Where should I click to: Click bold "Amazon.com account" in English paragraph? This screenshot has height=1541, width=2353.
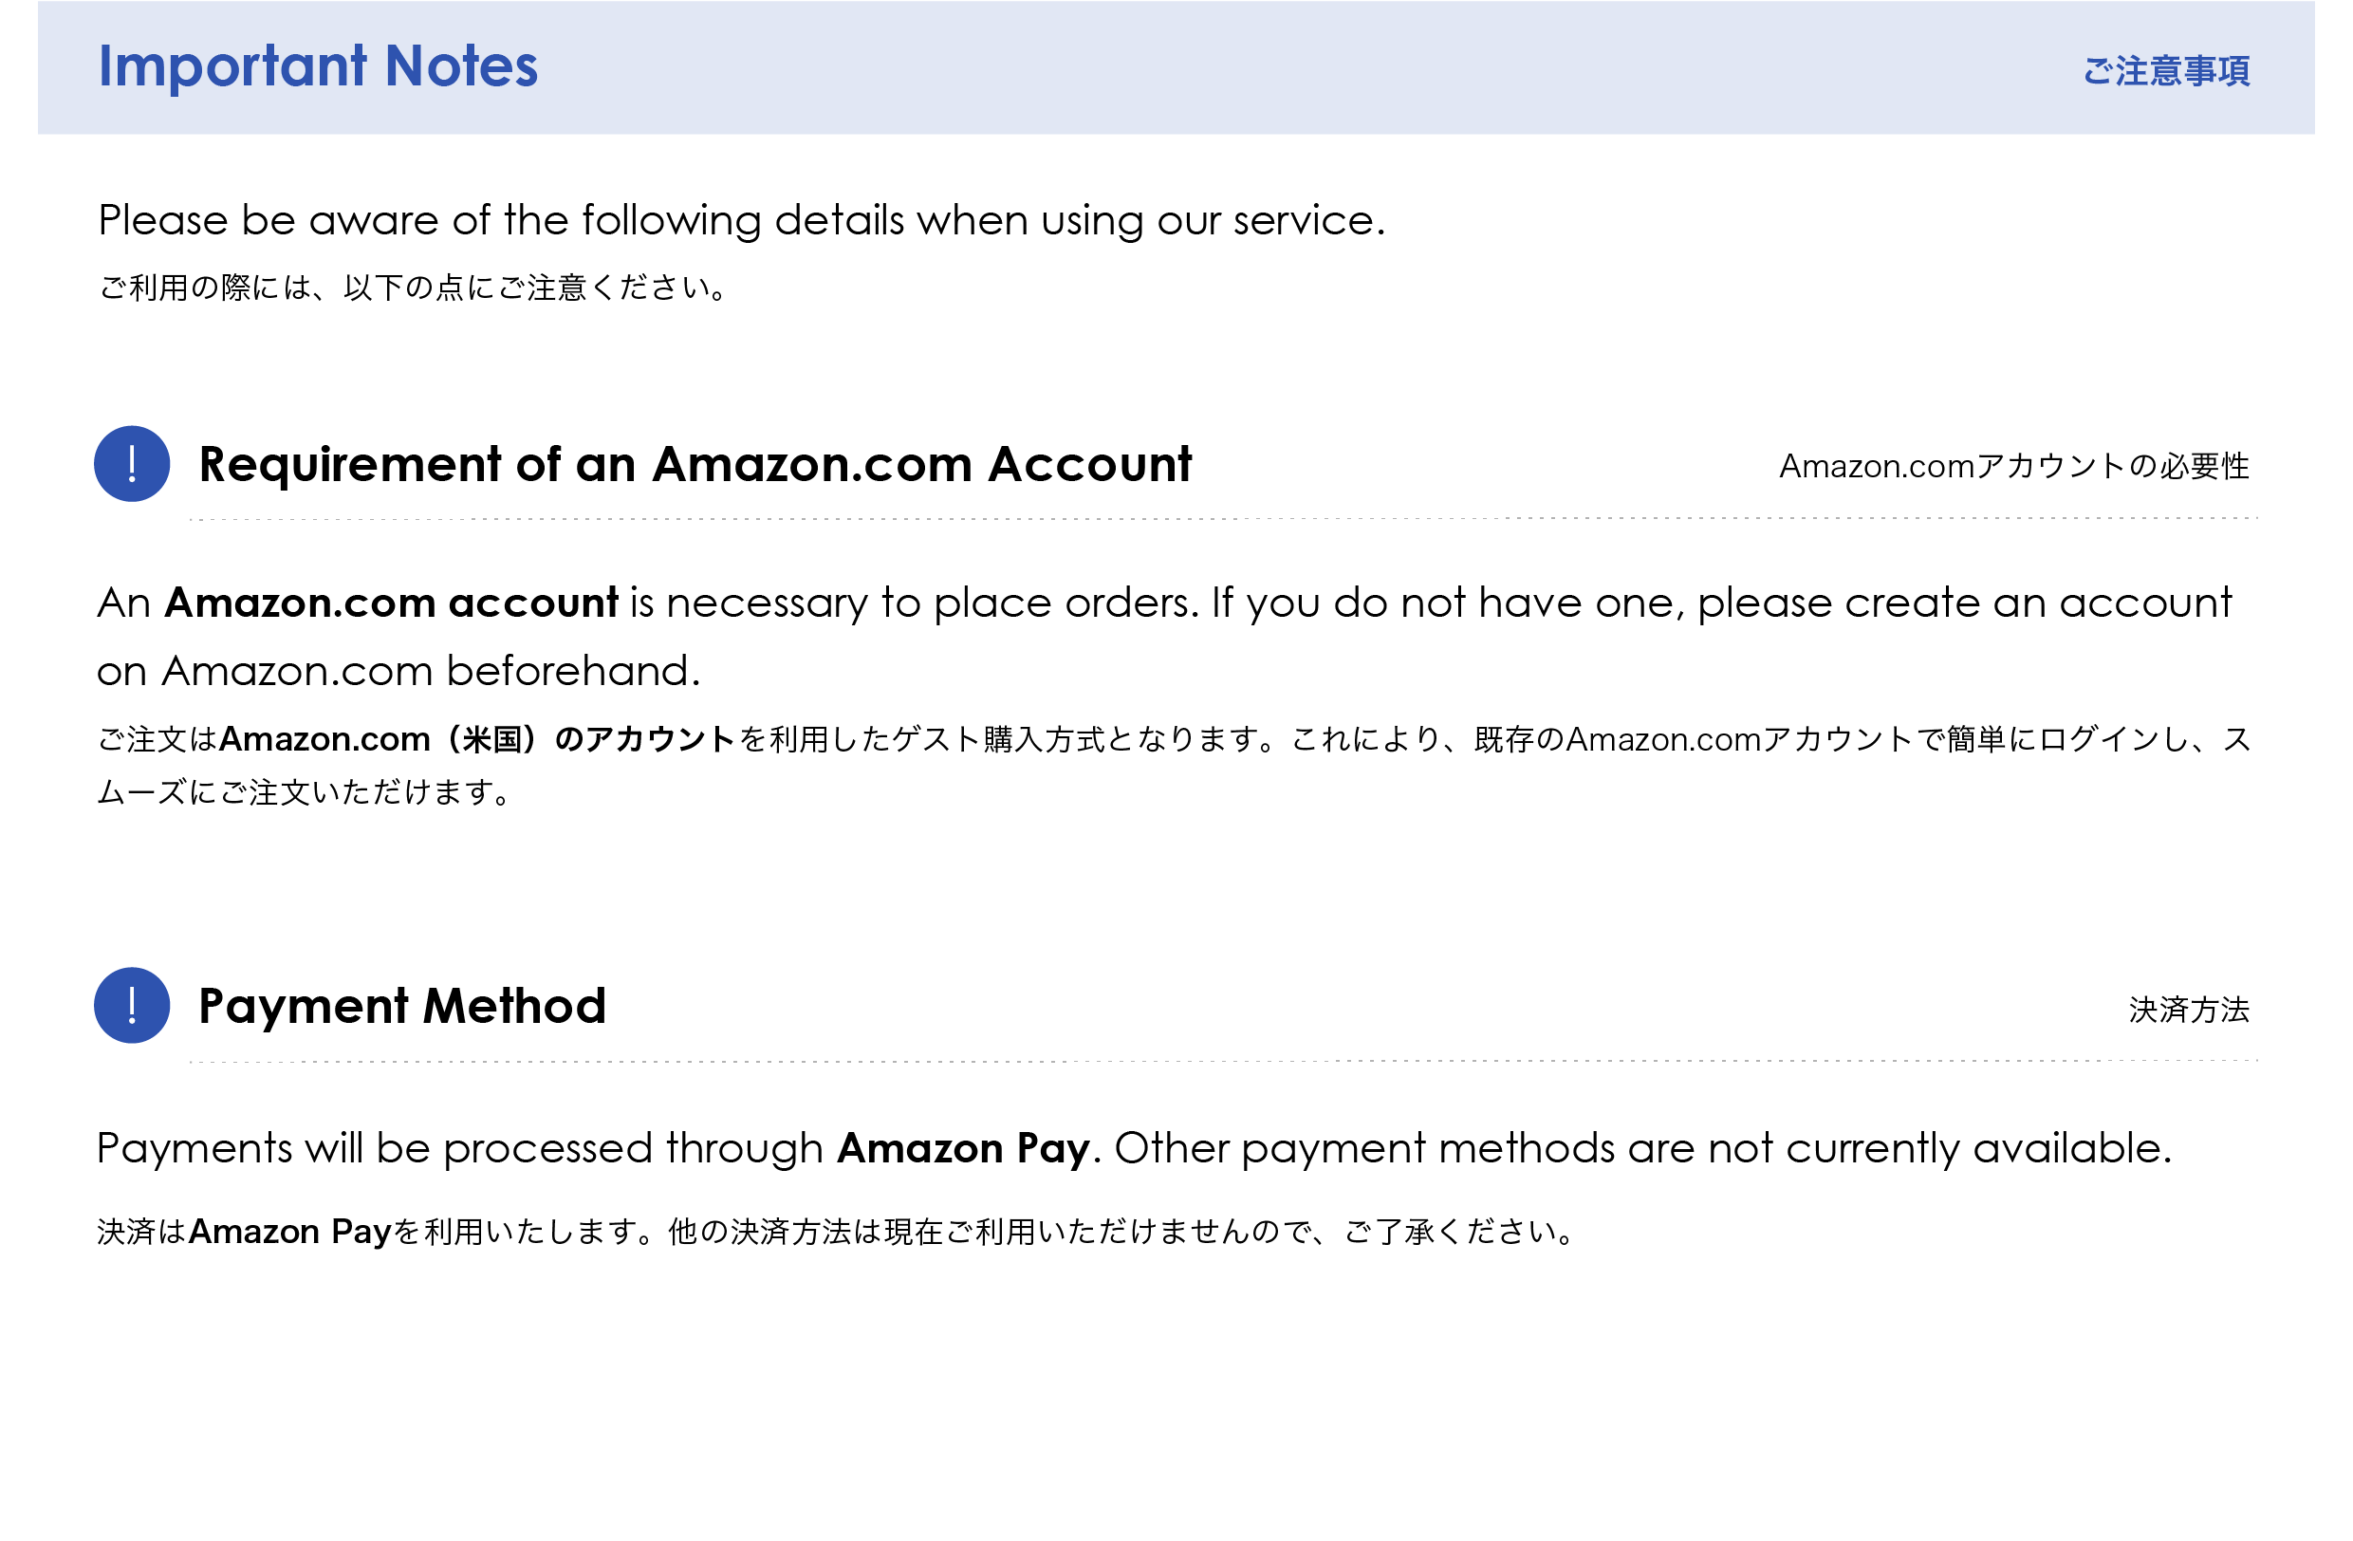click(x=391, y=603)
